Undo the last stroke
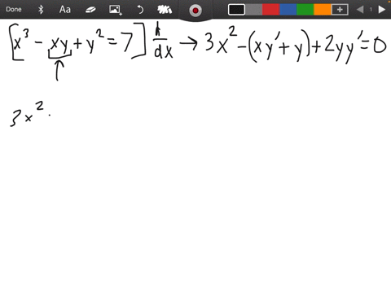The image size is (391, 293). click(x=140, y=10)
